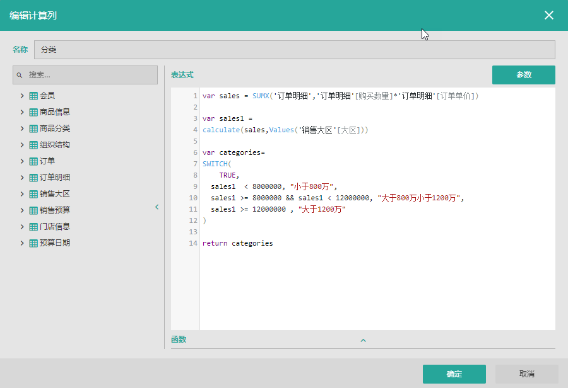Expand the 订单 tree node arrow
568x388 pixels.
(22, 161)
